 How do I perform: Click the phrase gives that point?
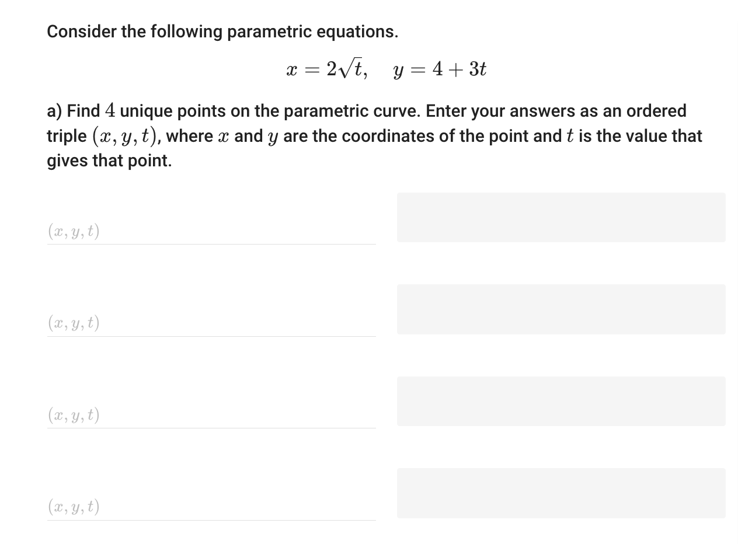109,161
